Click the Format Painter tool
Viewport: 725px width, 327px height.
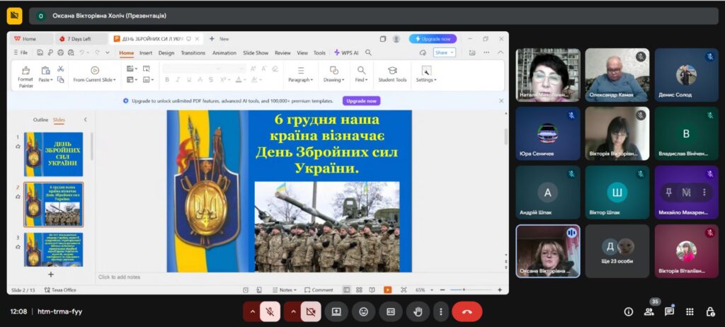25,75
